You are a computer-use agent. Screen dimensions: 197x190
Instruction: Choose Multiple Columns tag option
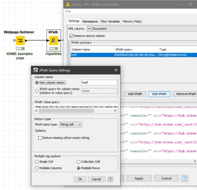(37, 168)
